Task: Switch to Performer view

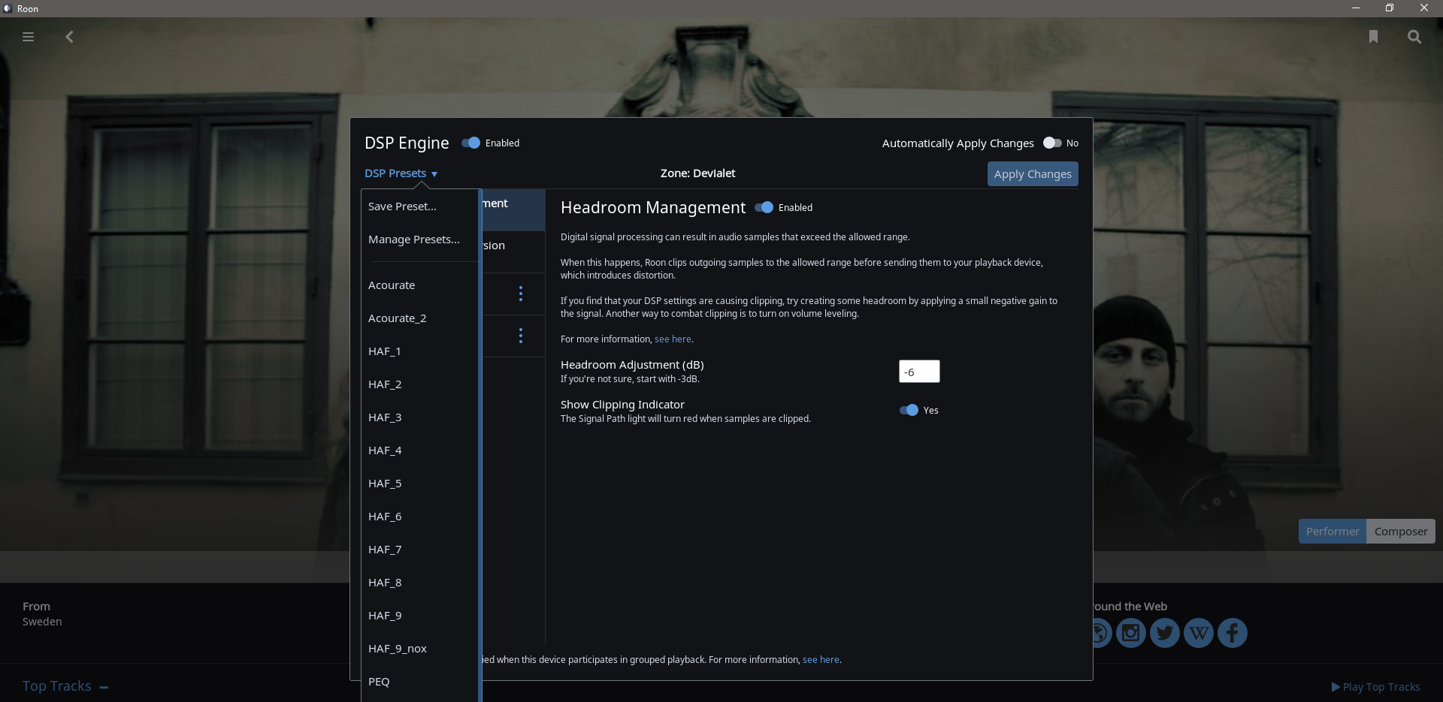Action: (x=1333, y=532)
